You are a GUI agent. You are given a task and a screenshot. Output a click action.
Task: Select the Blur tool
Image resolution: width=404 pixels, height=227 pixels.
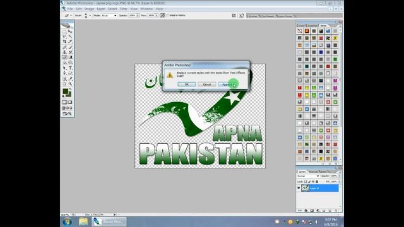(x=64, y=62)
